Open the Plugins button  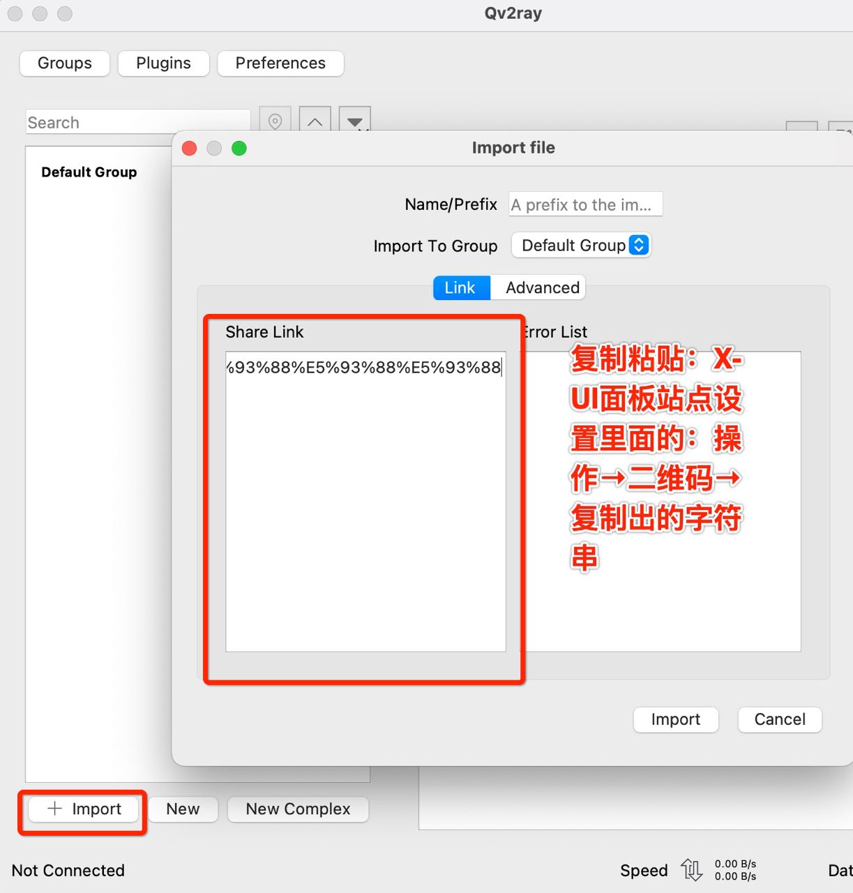point(163,63)
